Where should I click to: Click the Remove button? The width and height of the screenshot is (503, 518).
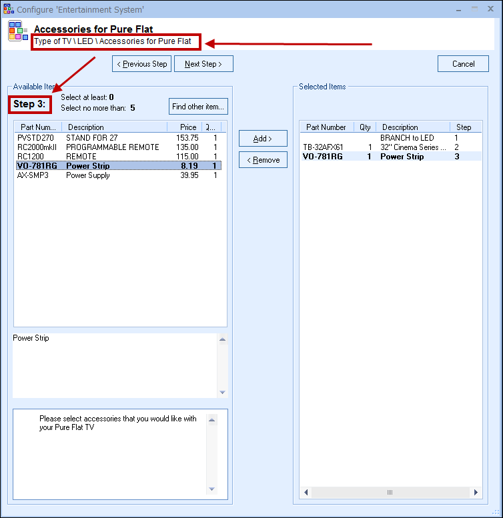263,160
